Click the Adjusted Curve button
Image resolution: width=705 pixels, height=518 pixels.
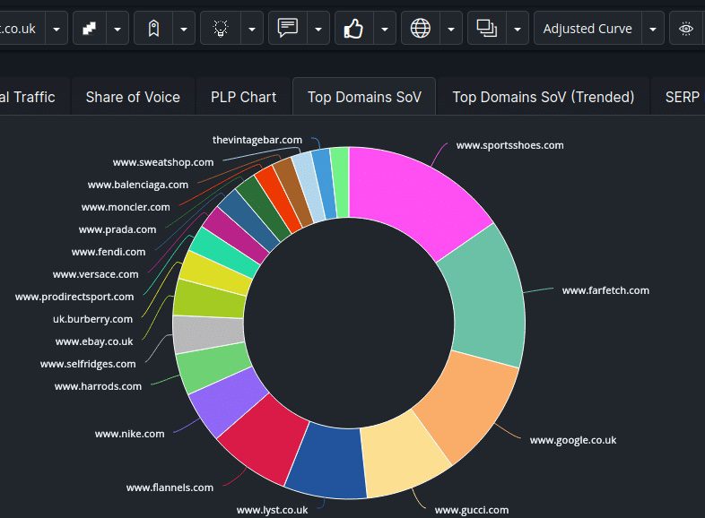pyautogui.click(x=587, y=29)
